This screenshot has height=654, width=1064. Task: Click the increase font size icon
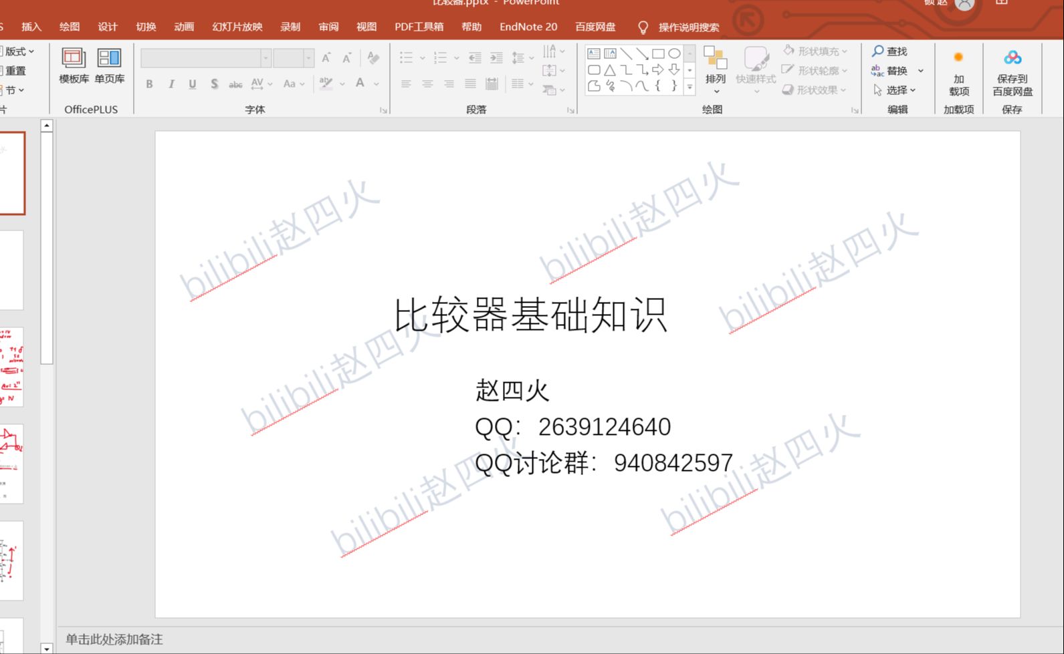pyautogui.click(x=326, y=58)
